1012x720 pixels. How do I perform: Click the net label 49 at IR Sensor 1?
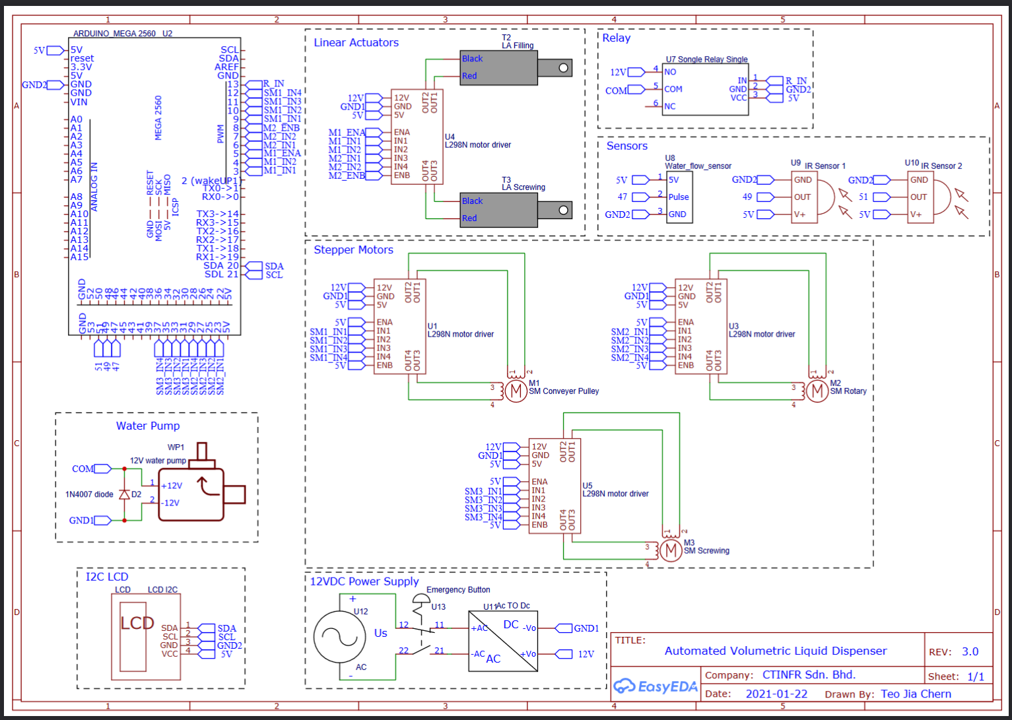coord(747,197)
